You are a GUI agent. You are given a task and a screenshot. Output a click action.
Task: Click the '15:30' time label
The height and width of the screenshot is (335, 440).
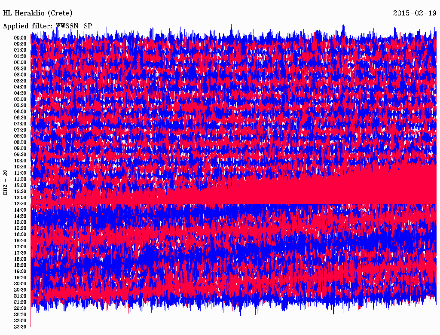click(x=20, y=228)
